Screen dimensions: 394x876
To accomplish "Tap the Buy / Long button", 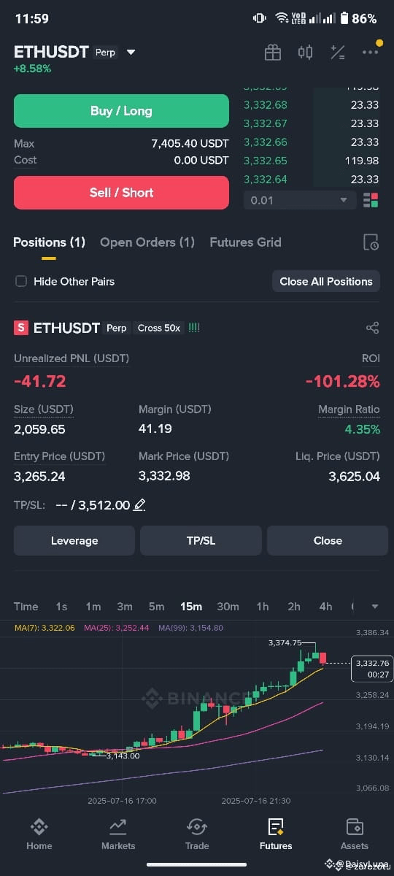I will [121, 111].
